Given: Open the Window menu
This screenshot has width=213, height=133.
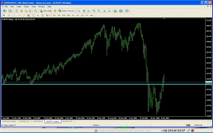Looking at the screenshot, I should coord(42,6).
